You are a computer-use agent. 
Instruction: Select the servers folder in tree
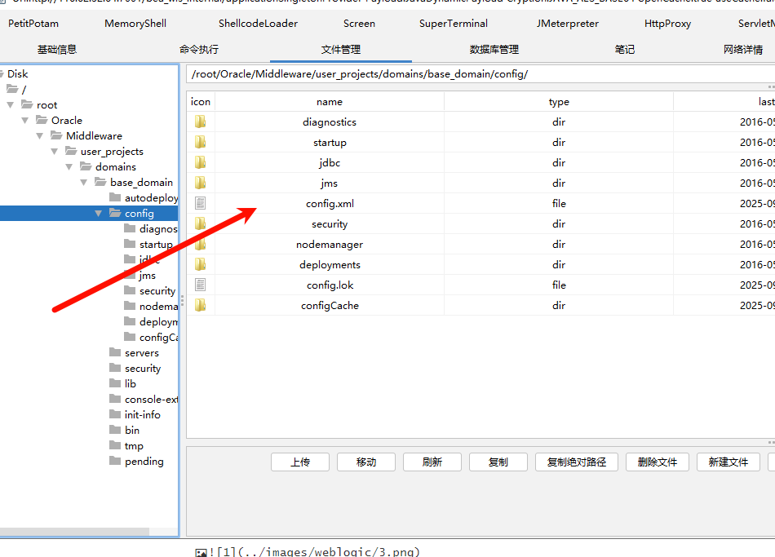click(141, 353)
